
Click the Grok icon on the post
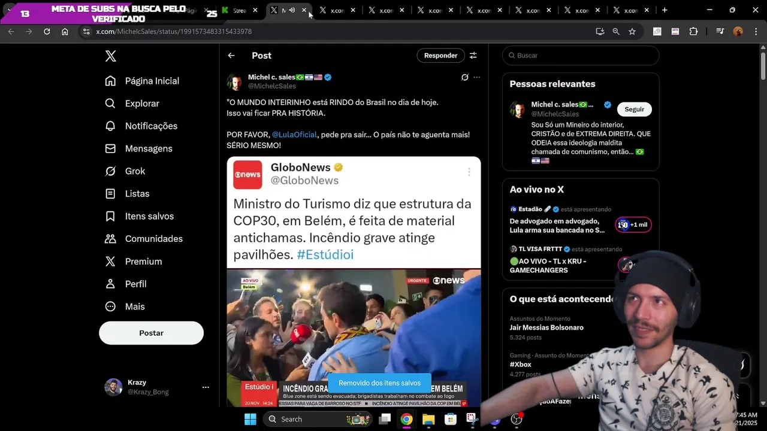pos(464,77)
